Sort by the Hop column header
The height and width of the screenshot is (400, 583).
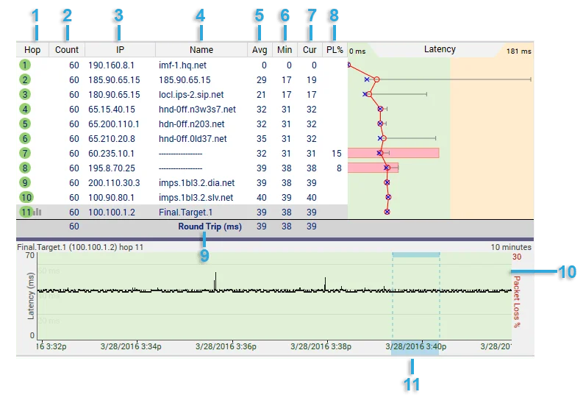[x=32, y=50]
